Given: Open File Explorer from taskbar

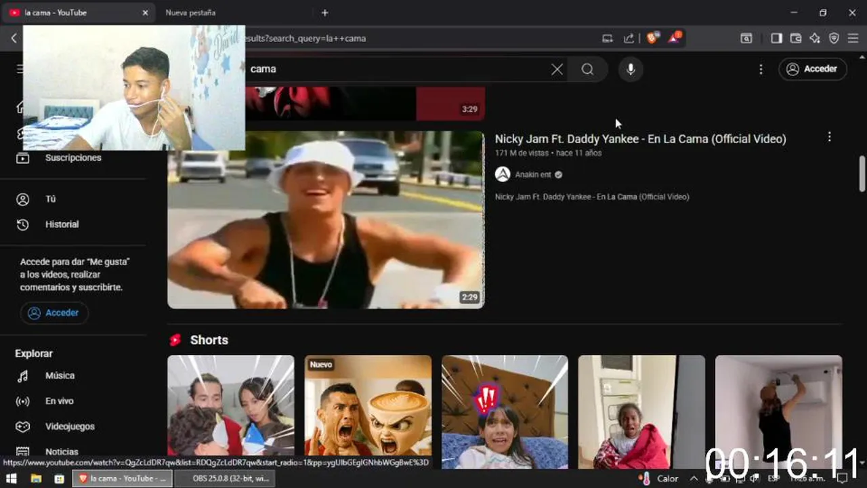Looking at the screenshot, I should [x=36, y=479].
